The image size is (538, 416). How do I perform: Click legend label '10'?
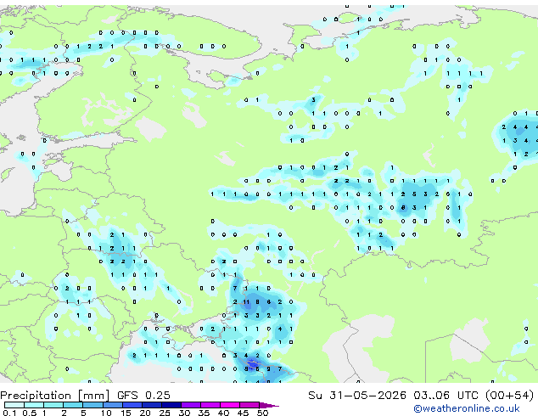106,413
